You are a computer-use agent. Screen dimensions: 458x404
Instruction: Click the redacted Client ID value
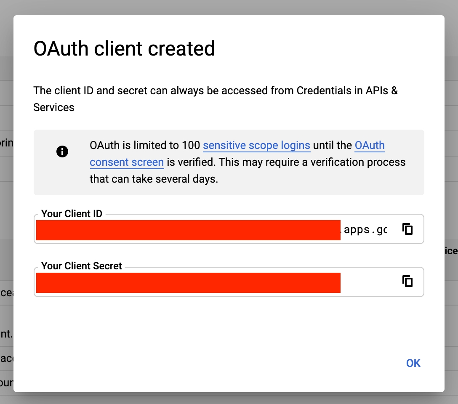(188, 230)
